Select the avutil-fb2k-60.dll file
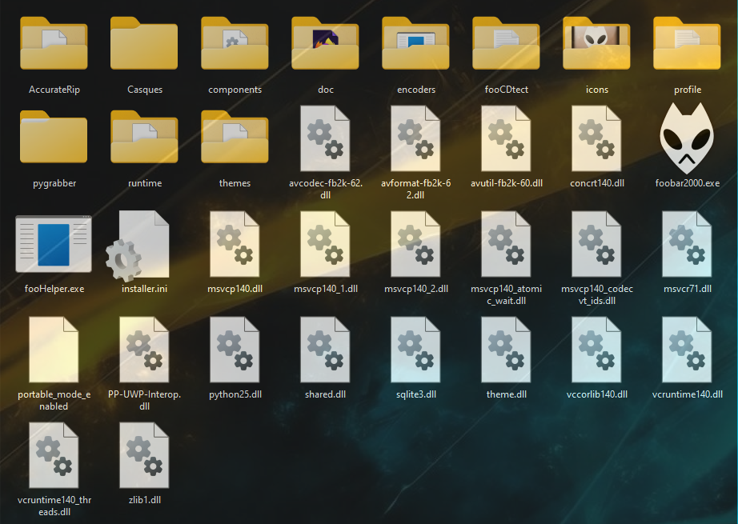The image size is (738, 524). [x=506, y=138]
